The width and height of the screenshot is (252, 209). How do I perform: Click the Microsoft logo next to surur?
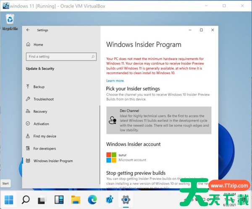click(111, 158)
